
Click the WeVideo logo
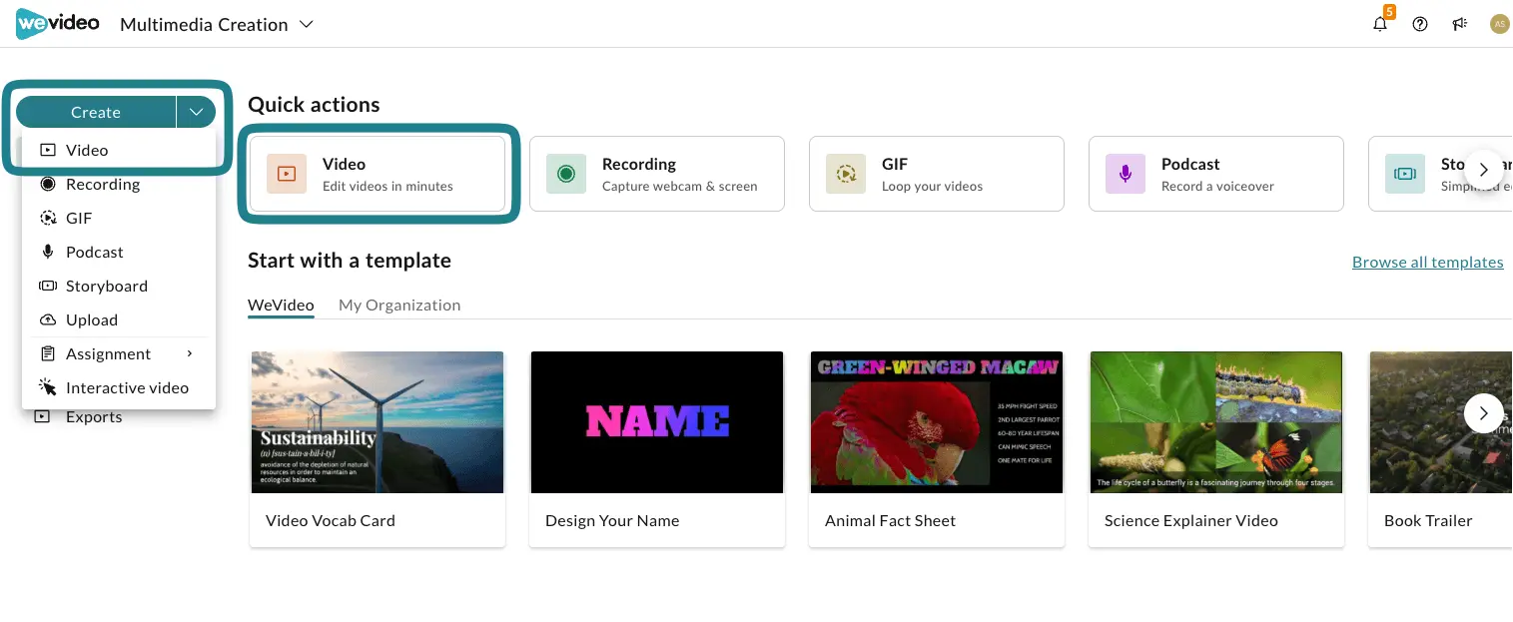tap(58, 23)
